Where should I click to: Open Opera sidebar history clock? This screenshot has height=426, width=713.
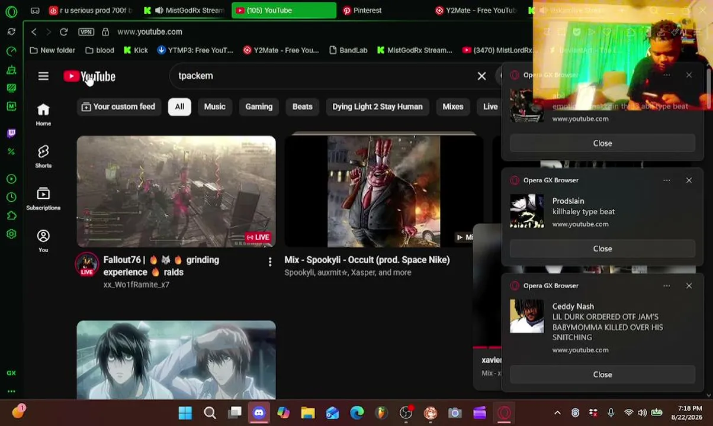pyautogui.click(x=11, y=197)
